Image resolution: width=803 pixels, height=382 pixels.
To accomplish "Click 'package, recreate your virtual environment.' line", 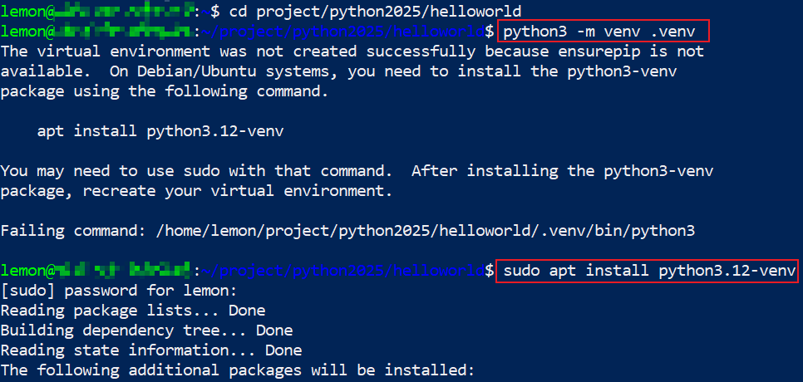I will coord(196,191).
